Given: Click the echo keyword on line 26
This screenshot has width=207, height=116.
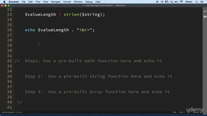Looking at the screenshot, I should [x=30, y=30].
